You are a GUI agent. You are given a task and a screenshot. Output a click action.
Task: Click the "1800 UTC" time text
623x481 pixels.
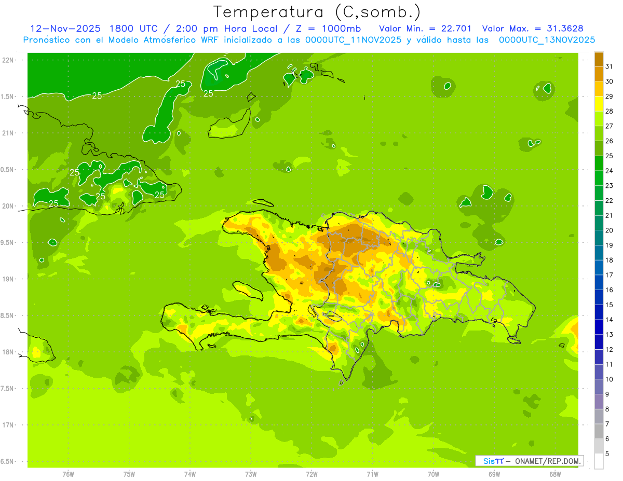point(134,29)
